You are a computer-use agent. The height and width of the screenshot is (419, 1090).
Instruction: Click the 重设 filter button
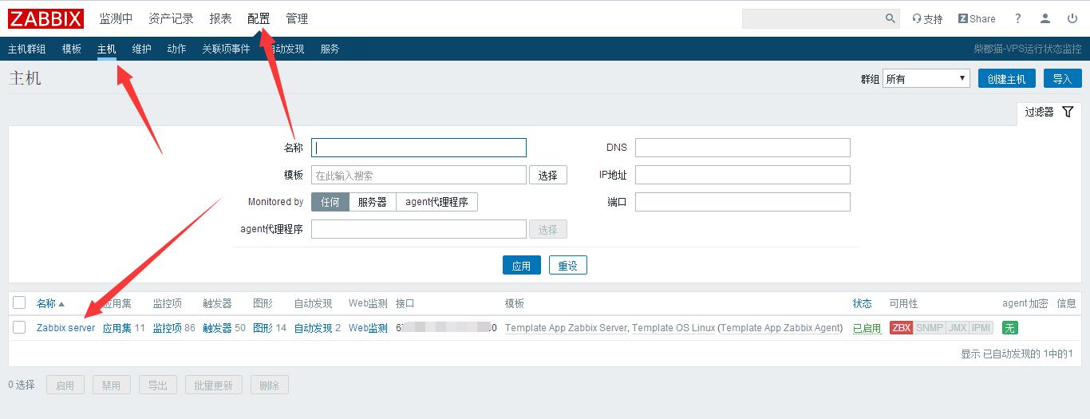[567, 265]
